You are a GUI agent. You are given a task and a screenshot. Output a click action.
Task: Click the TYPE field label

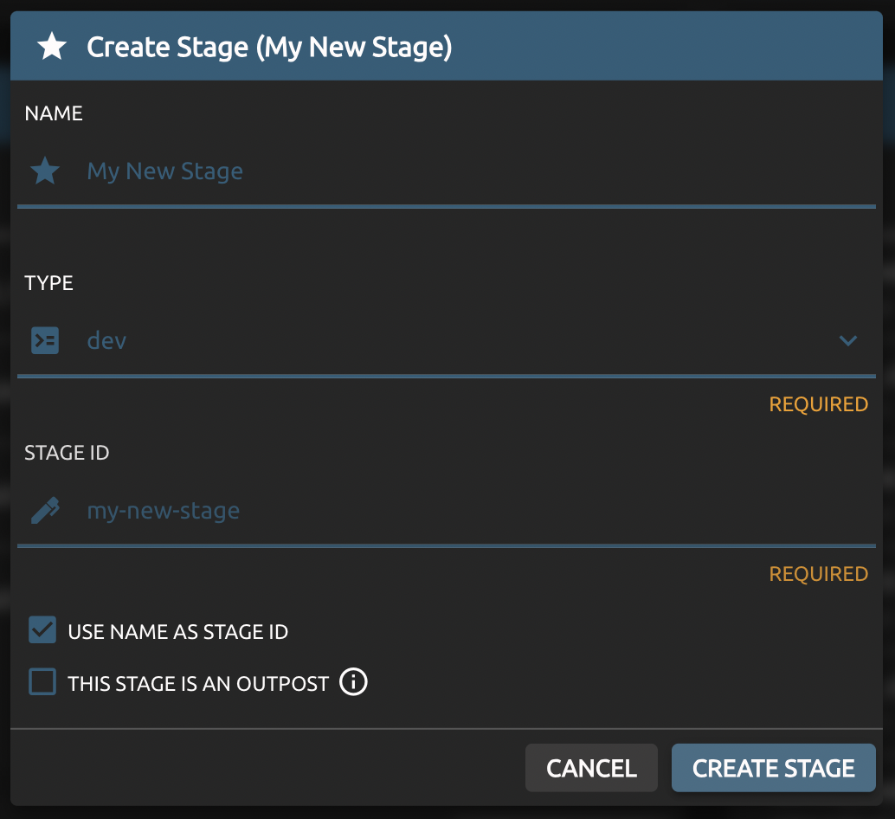(49, 283)
